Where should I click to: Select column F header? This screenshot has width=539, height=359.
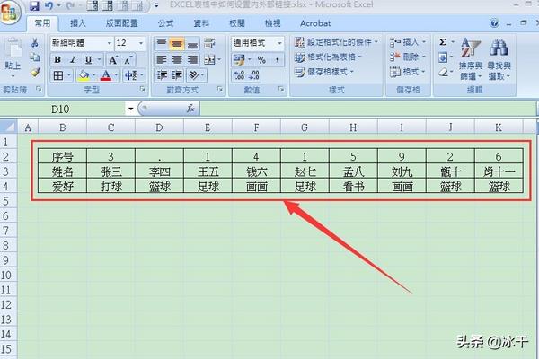256,127
